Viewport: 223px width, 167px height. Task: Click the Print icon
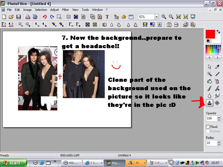28,17
